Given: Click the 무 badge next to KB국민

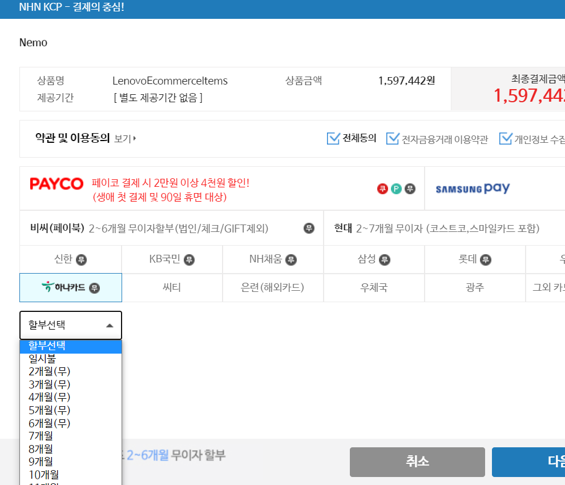Looking at the screenshot, I should (189, 259).
